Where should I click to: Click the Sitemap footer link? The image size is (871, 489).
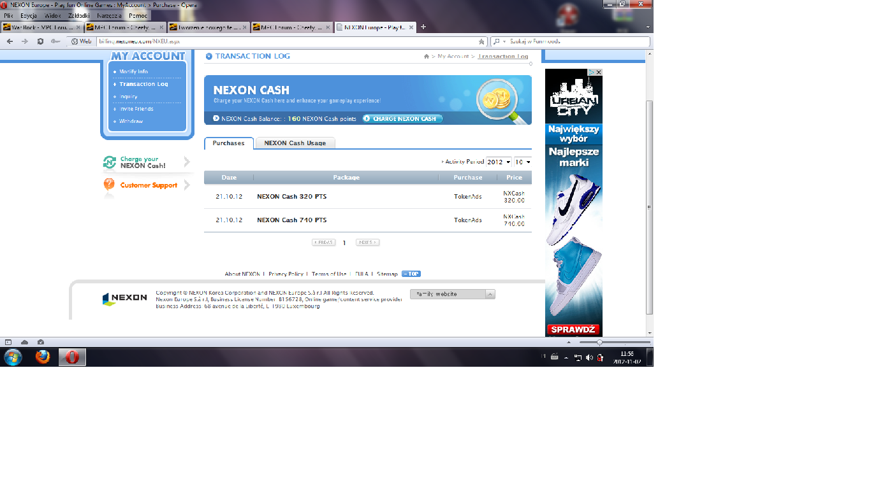tap(387, 274)
